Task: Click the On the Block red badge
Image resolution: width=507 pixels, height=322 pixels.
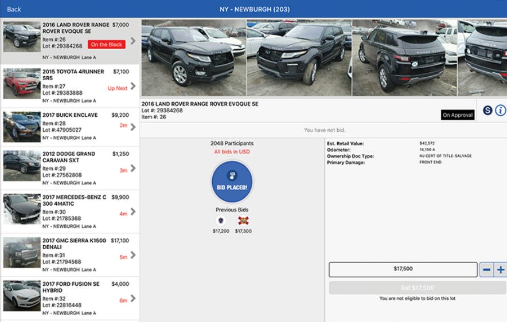Action: (x=106, y=45)
